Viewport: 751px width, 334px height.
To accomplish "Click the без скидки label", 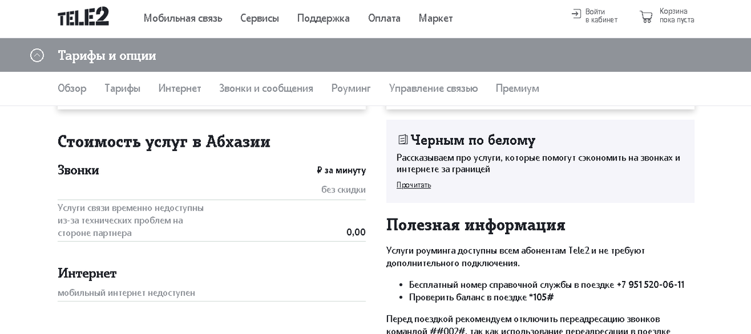I will 344,189.
